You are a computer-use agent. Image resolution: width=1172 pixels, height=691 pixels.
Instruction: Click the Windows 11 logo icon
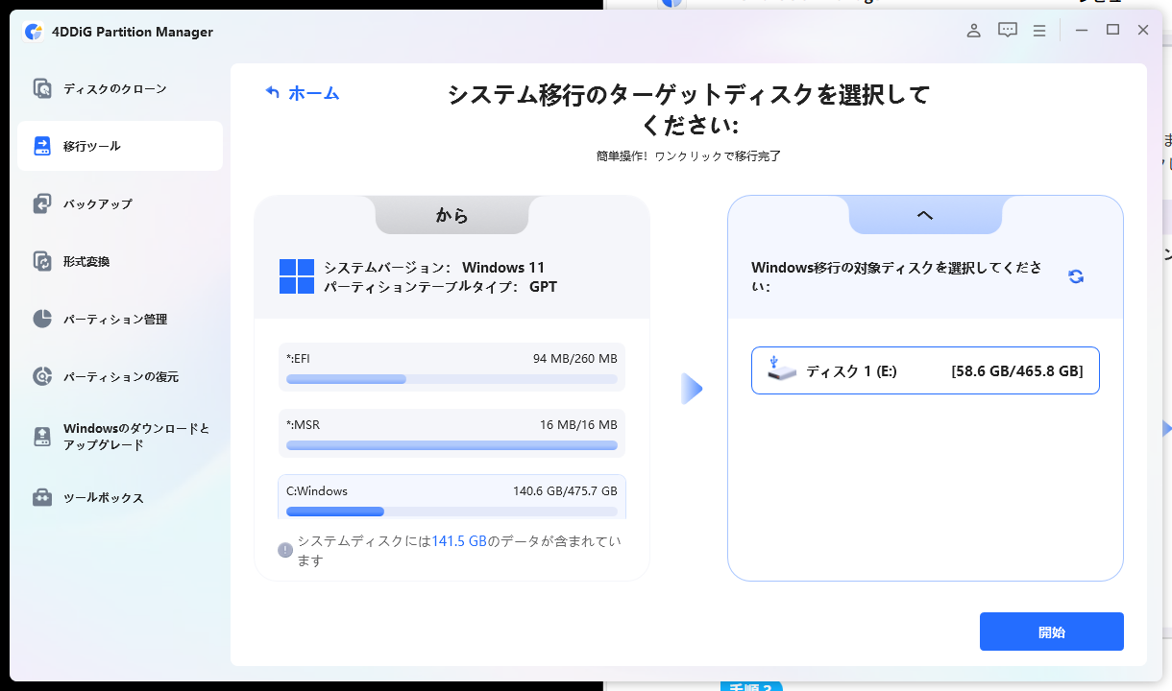point(297,276)
